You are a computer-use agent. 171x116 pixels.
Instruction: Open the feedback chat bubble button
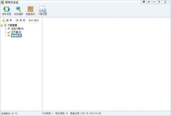point(144,2)
